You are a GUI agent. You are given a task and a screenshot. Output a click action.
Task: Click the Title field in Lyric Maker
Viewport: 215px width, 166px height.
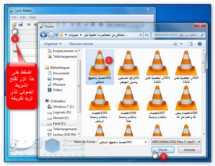coord(29,52)
